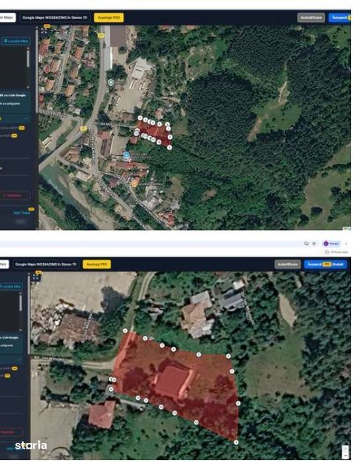The image size is (353, 462).
Task: Click blue Încearcă button in upper screenshot
Action: 340,18
